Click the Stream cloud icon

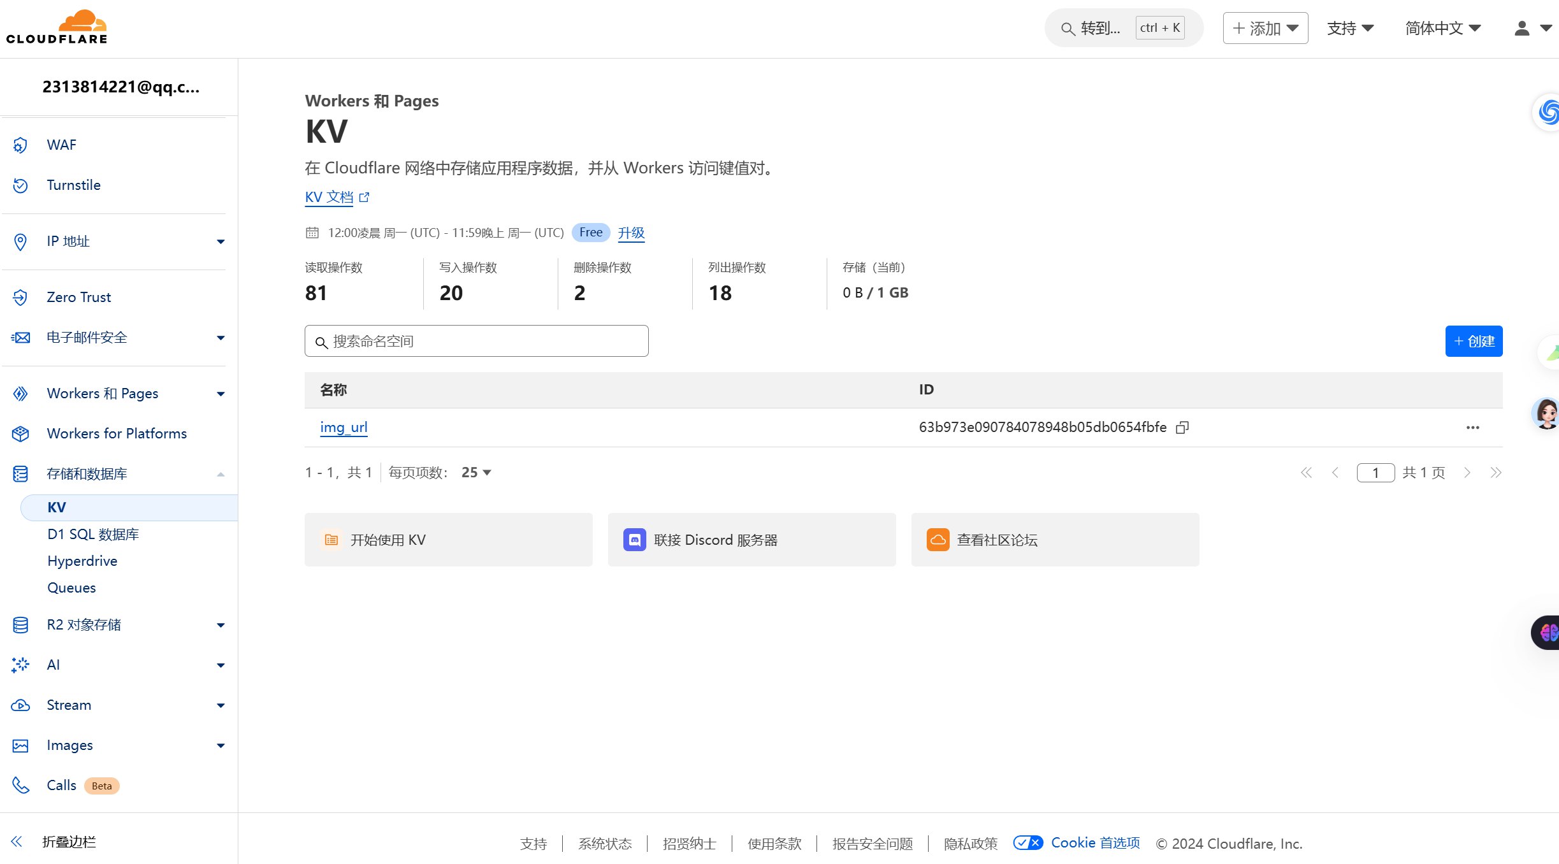[20, 705]
